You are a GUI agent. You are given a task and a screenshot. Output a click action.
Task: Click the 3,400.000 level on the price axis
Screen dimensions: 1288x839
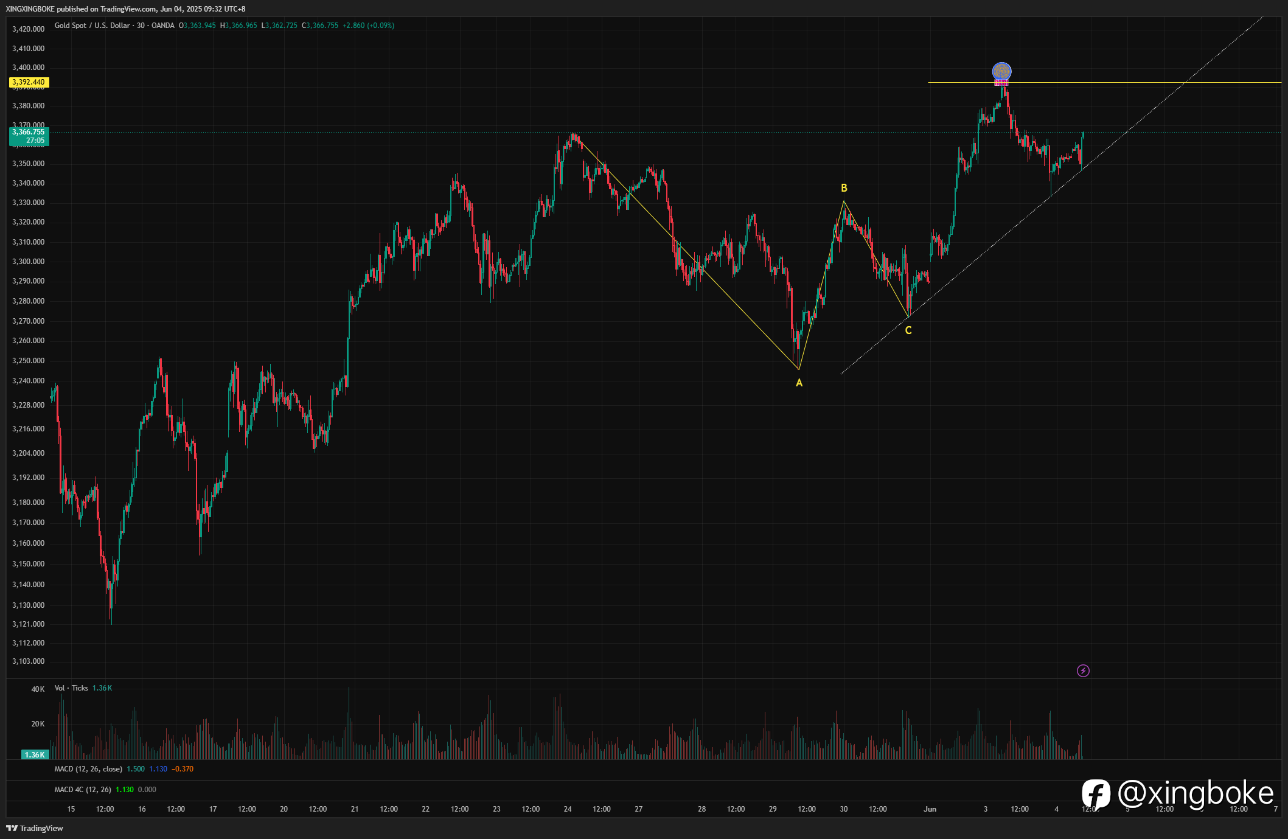coord(29,68)
